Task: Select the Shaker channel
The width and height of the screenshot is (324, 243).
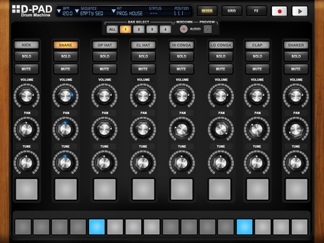Action: [x=296, y=45]
